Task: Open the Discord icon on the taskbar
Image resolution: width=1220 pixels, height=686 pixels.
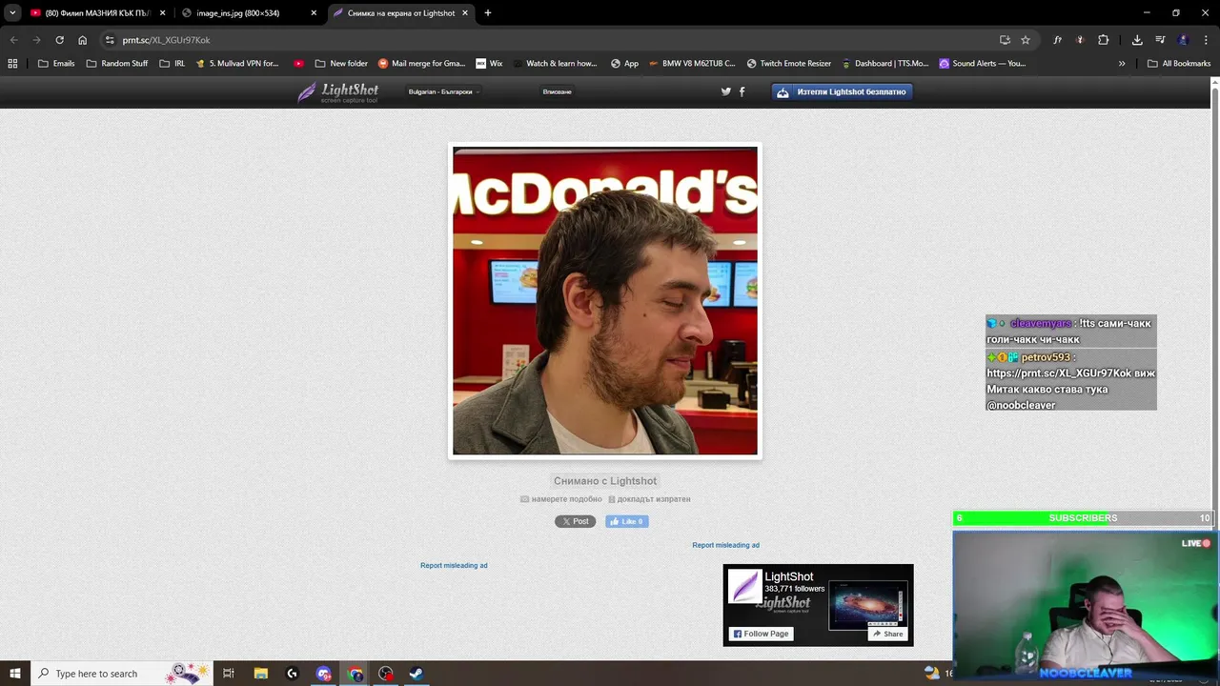Action: tap(324, 674)
